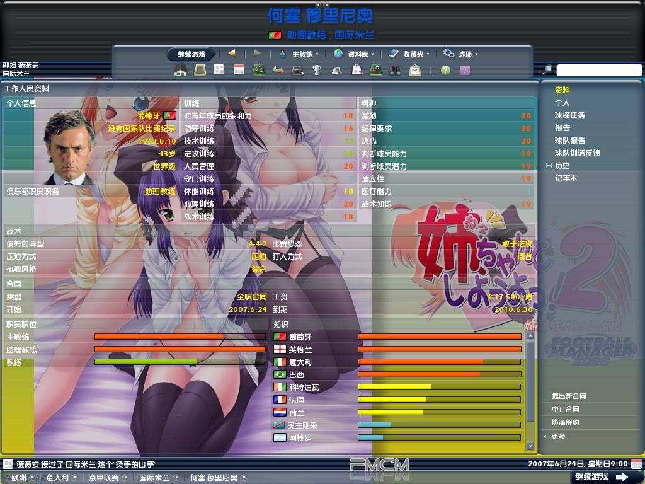Image resolution: width=645 pixels, height=484 pixels.
Task: Click the manager icon beside 主教练
Action: tap(283, 54)
